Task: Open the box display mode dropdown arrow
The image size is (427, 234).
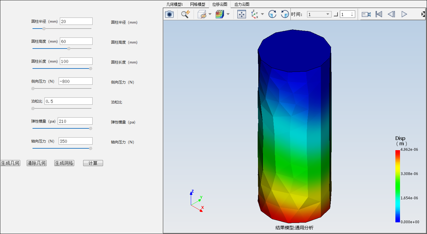Action: pyautogui.click(x=210, y=14)
